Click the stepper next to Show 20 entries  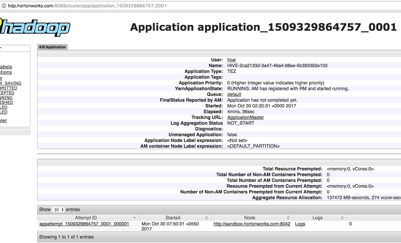tap(63, 209)
